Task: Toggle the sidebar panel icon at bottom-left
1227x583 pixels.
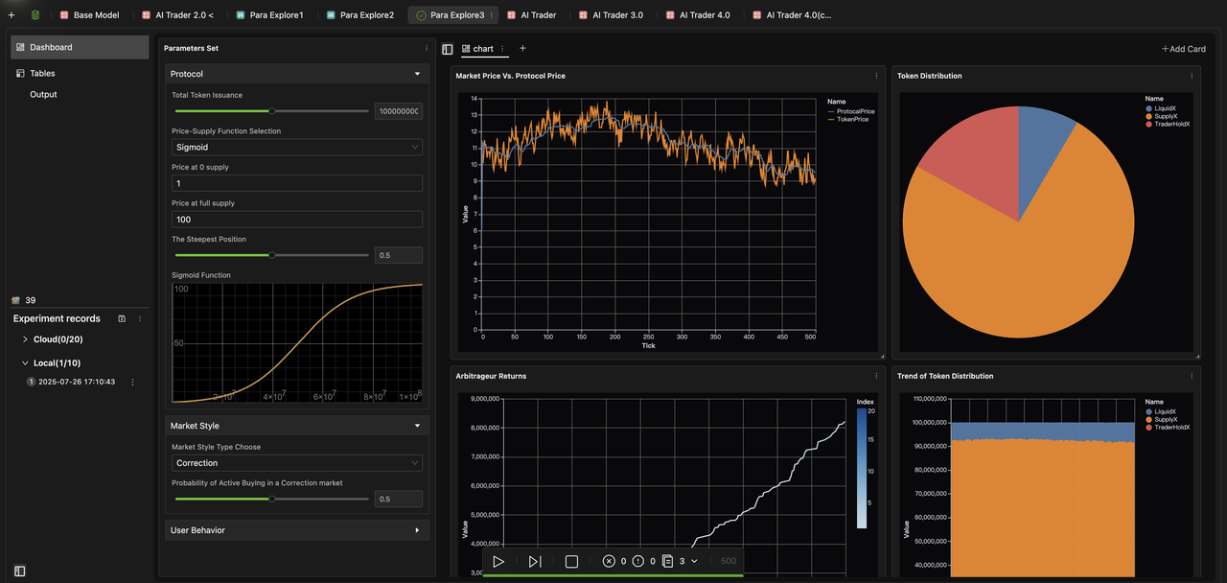Action: pyautogui.click(x=19, y=571)
